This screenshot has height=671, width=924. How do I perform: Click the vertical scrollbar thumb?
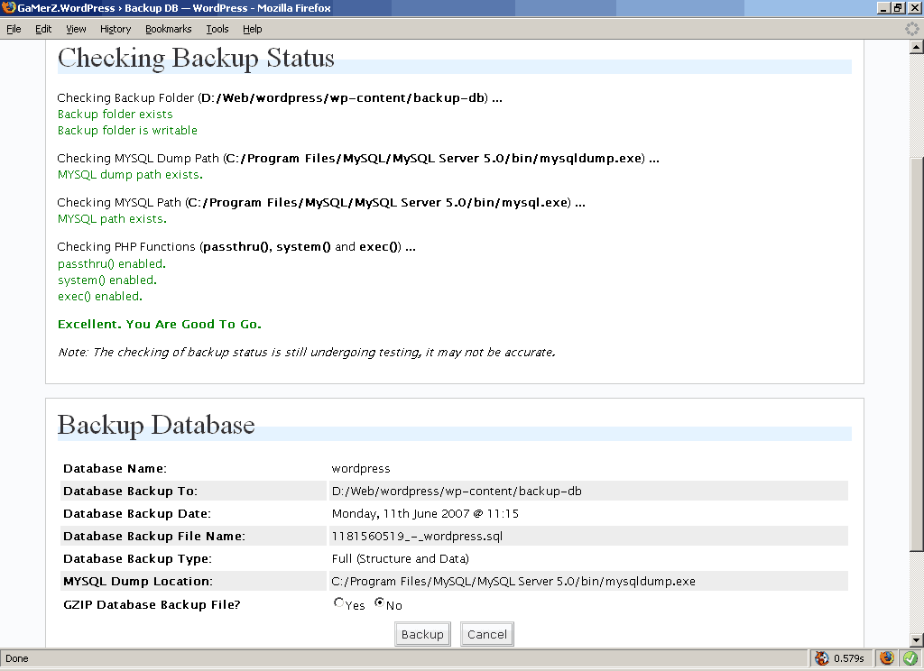pos(916,352)
